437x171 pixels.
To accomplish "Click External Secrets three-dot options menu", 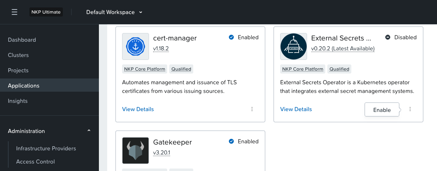I will tap(410, 109).
